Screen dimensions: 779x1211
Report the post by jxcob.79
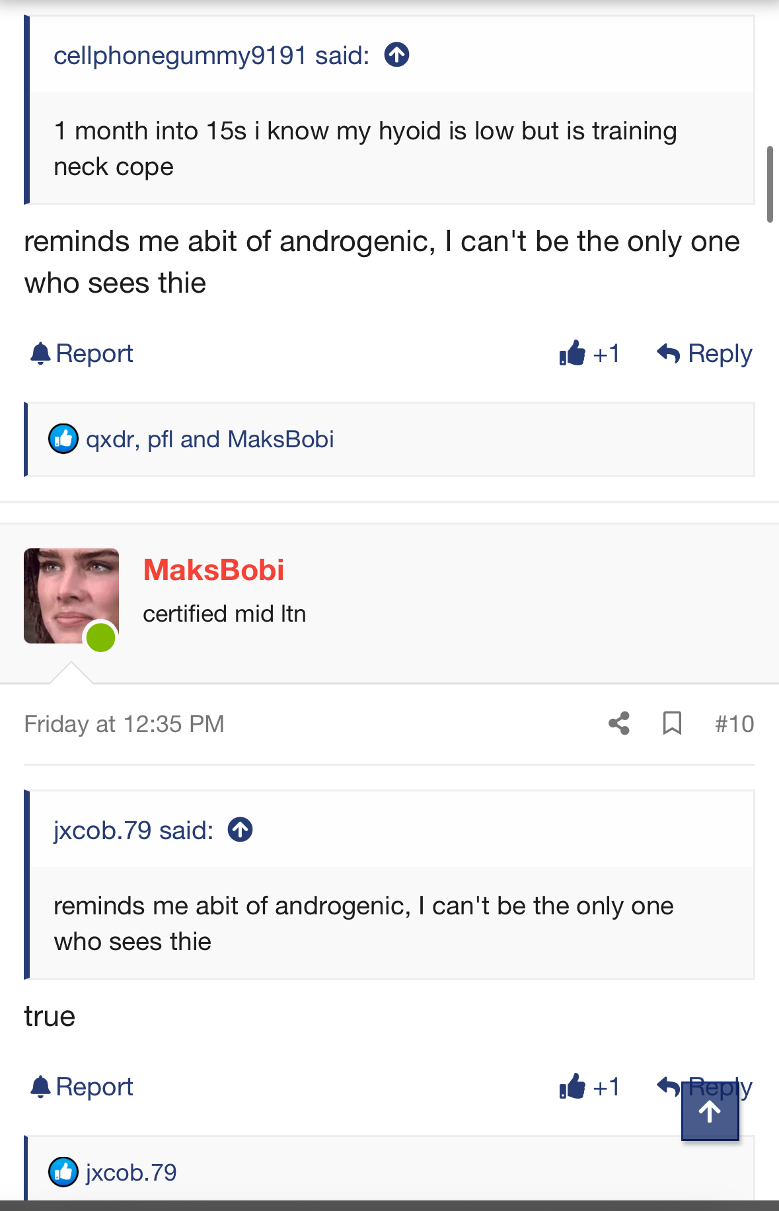tap(82, 353)
